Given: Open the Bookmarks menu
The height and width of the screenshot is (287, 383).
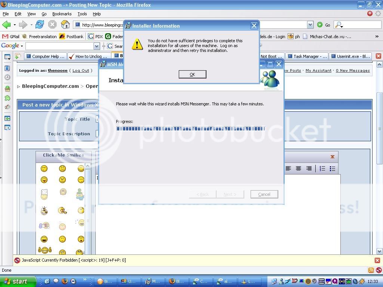Looking at the screenshot, I should tap(62, 14).
